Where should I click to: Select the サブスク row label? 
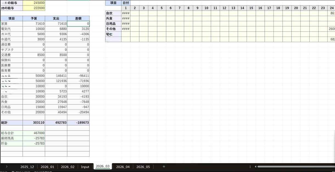pyautogui.click(x=12, y=50)
